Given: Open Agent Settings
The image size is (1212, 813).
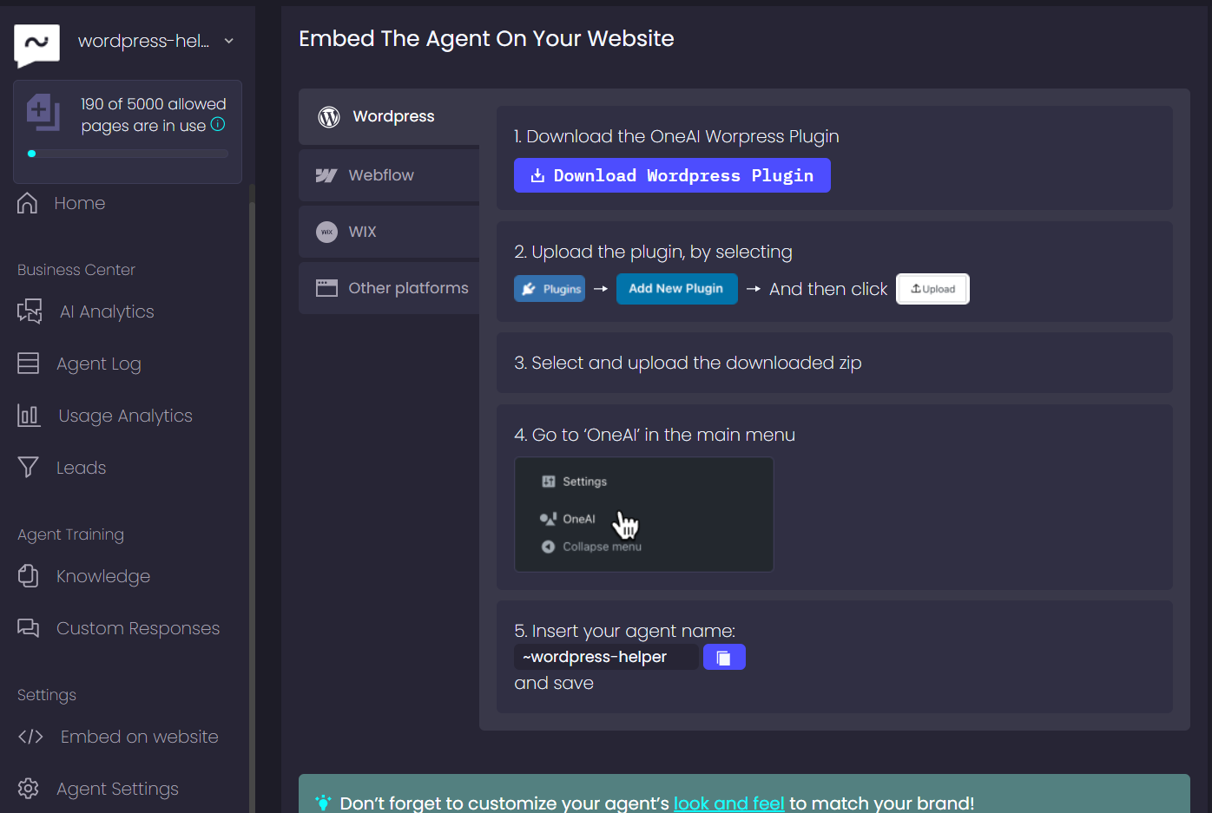Looking at the screenshot, I should (117, 789).
